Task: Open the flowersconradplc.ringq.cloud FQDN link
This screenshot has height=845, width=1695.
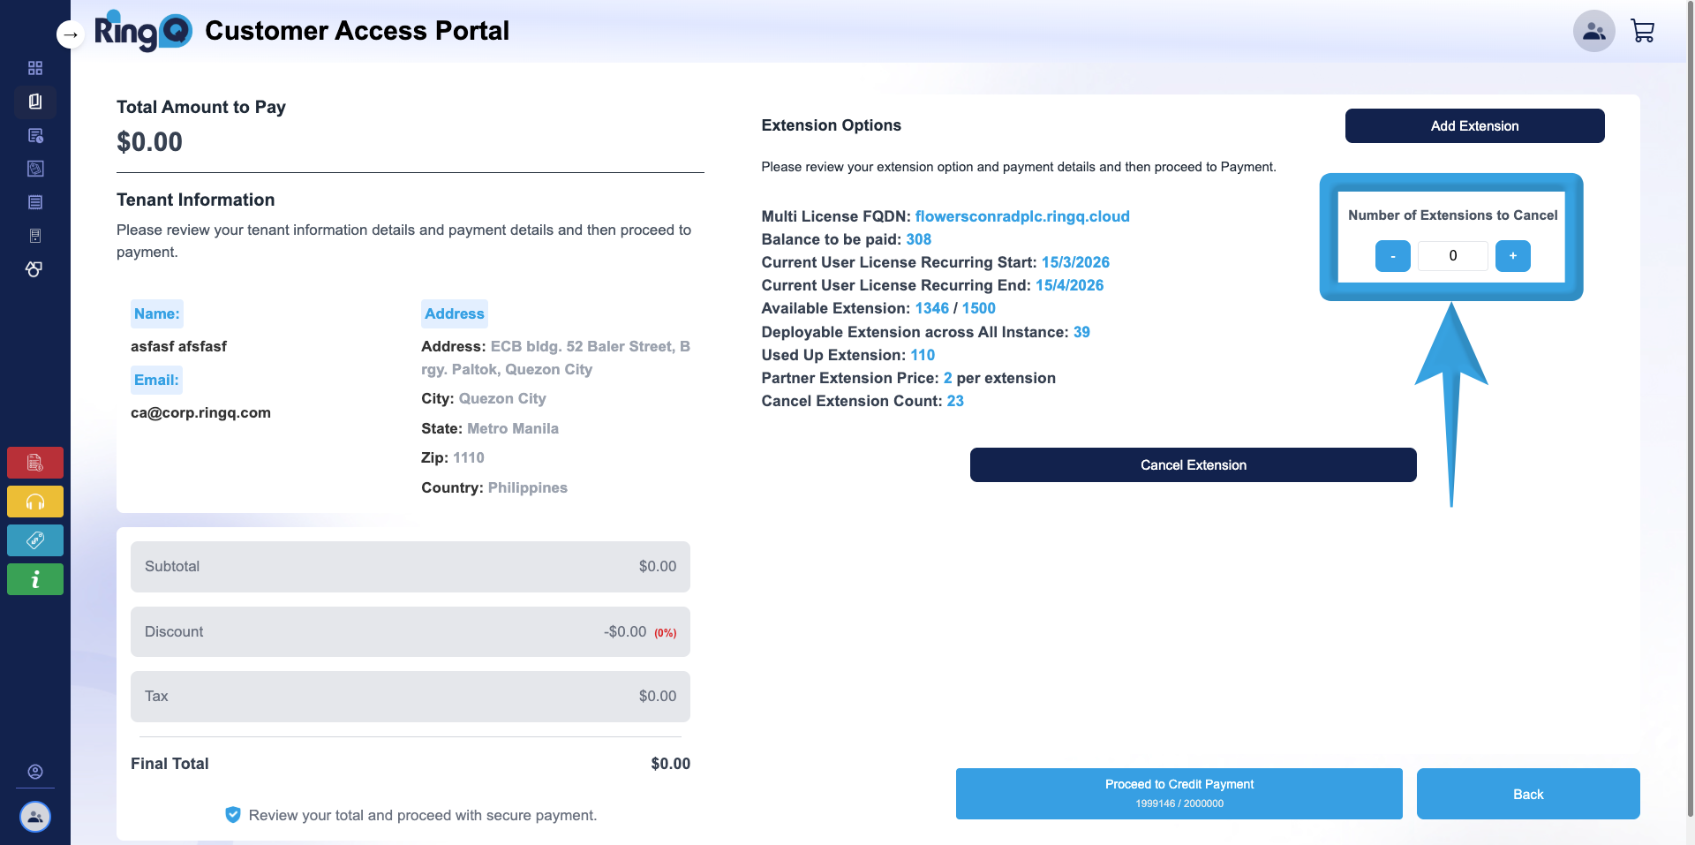Action: tap(1021, 216)
